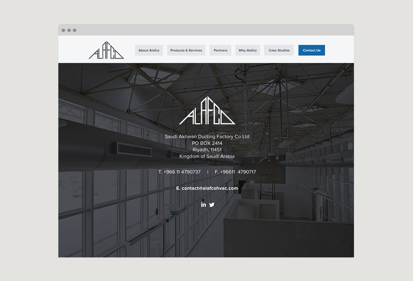Screen dimensions: 413x281
Task: Open the Why Alafco page
Action: click(247, 50)
